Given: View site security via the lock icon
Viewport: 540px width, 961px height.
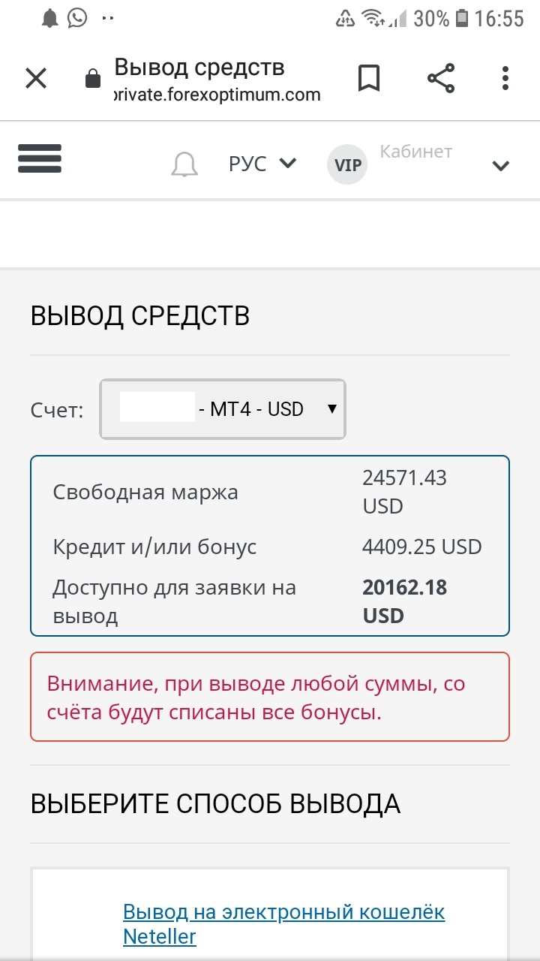Looking at the screenshot, I should [93, 78].
